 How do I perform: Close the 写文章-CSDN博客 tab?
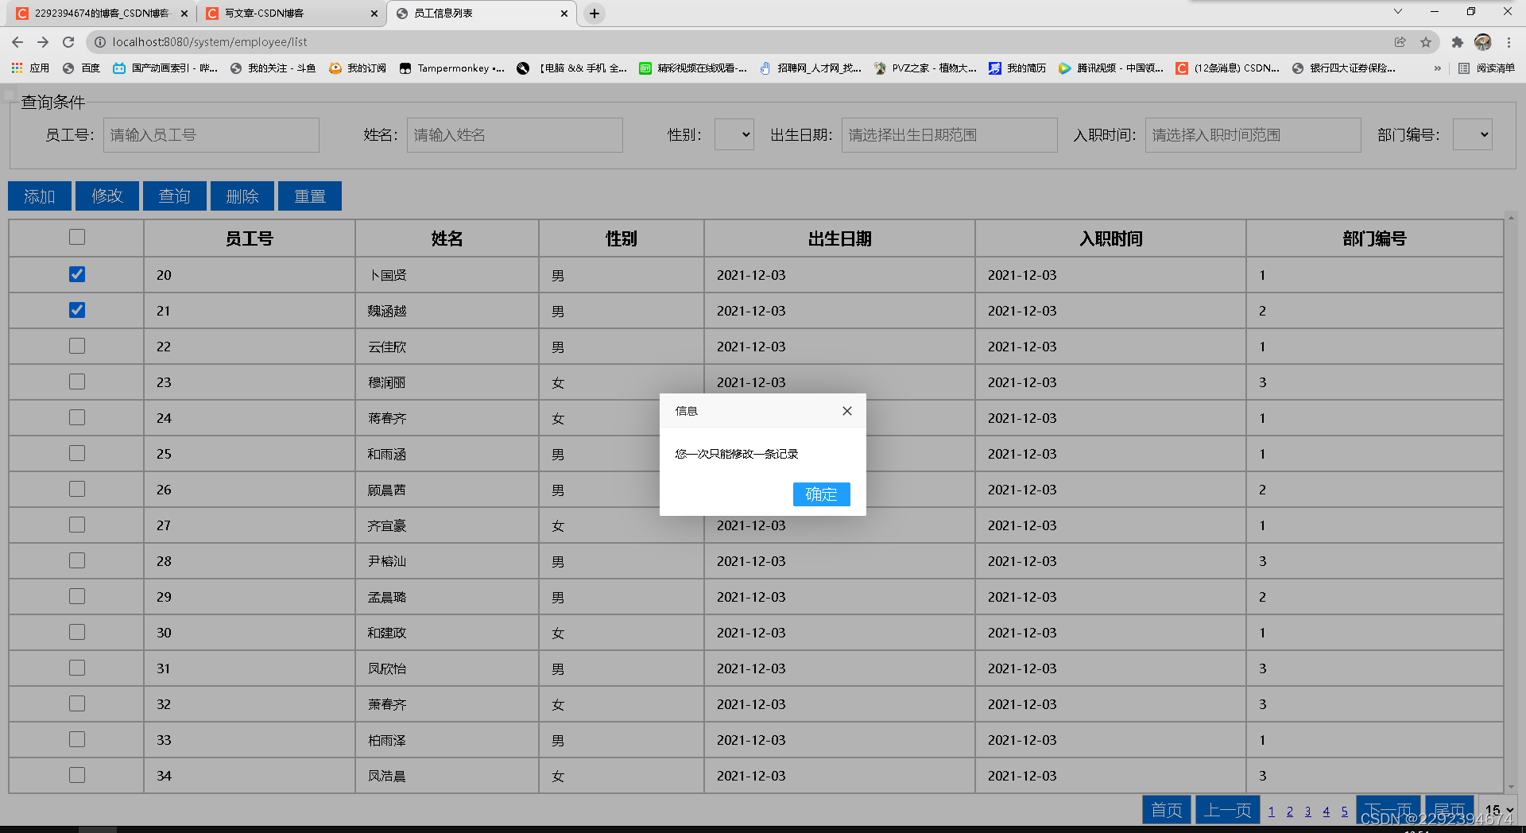click(374, 14)
